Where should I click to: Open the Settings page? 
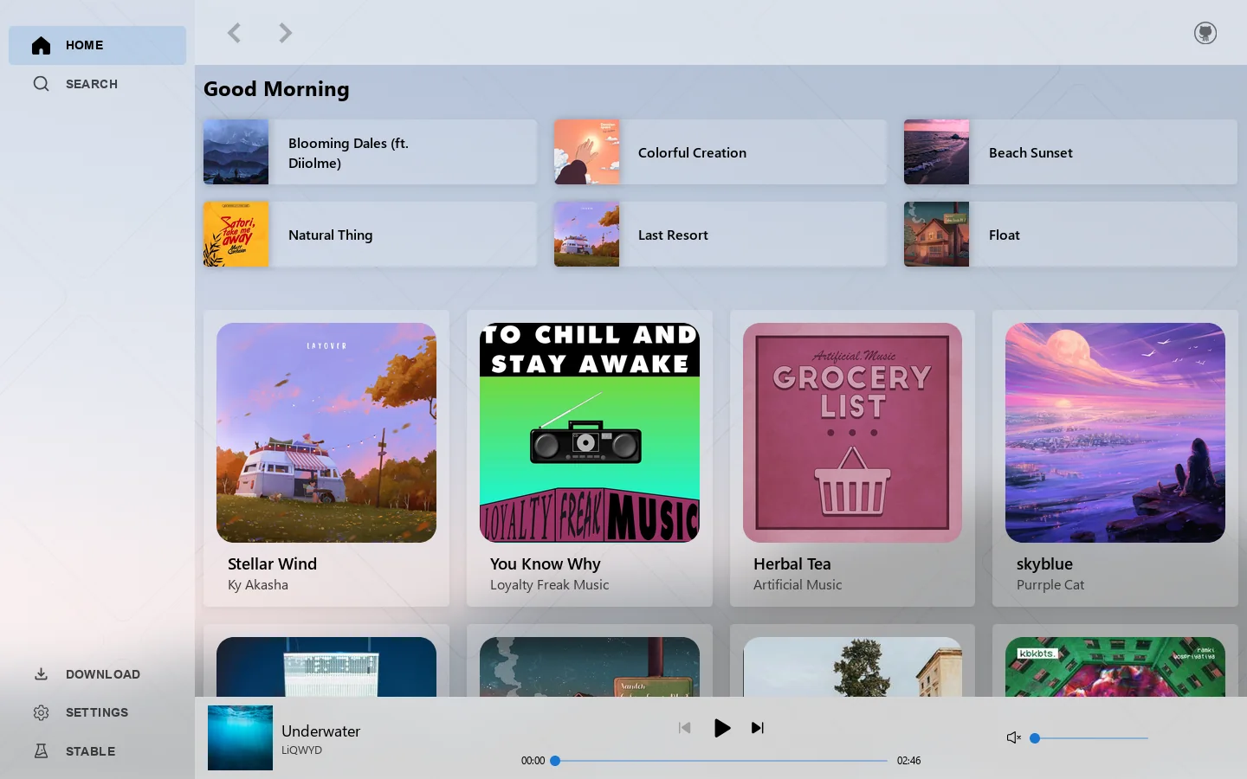[x=97, y=712]
